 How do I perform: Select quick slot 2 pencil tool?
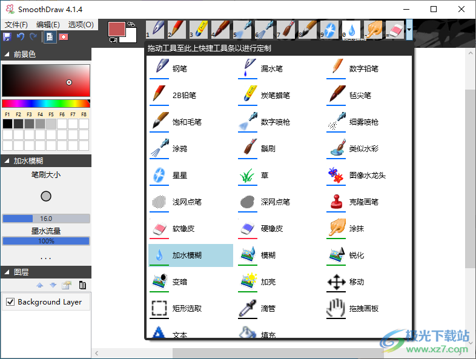point(177,30)
